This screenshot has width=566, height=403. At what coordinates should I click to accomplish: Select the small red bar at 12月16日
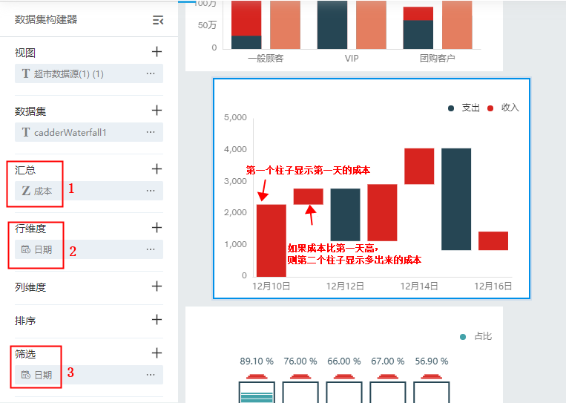pyautogui.click(x=493, y=241)
